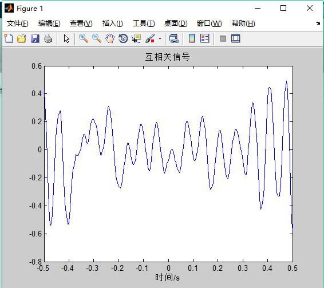Open the 编辑(E) menu

(x=49, y=23)
